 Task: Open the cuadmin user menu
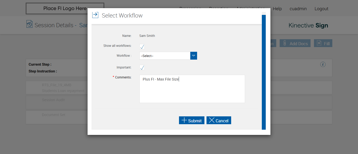pos(298,9)
